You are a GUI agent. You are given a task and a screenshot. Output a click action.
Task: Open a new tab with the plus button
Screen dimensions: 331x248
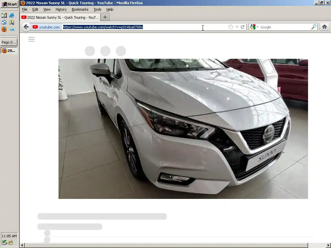coord(105,17)
